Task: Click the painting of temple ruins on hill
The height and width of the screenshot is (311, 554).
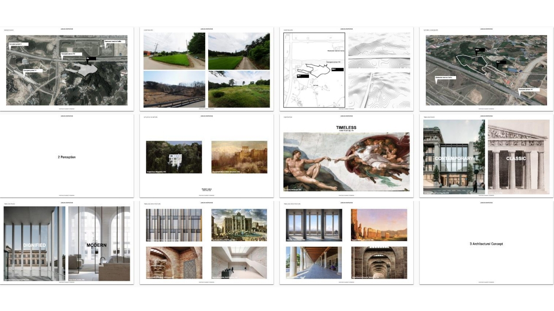Action: click(239, 157)
